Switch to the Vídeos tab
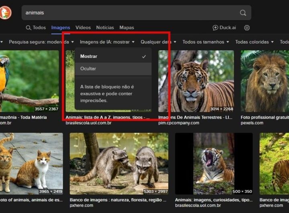This screenshot has height=213, width=289. [x=83, y=28]
